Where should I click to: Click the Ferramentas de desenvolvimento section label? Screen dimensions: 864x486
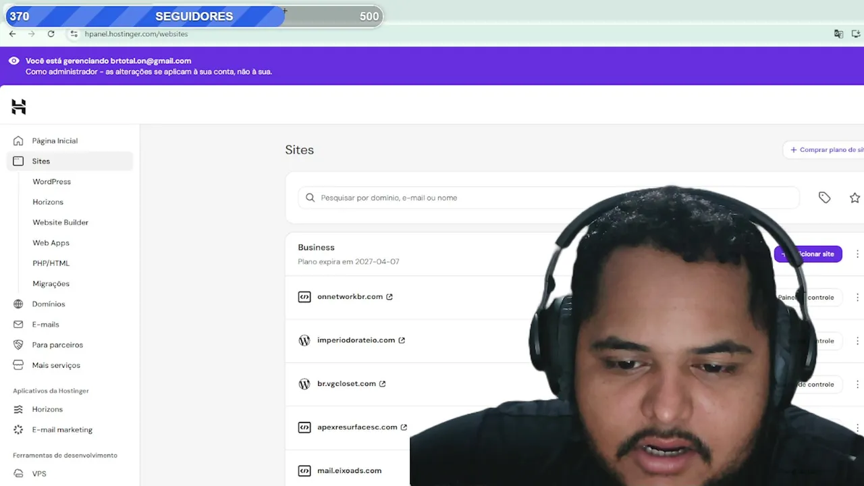click(65, 456)
